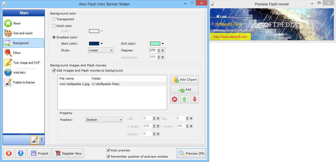Click the Rotate field showing 0

pyautogui.click(x=147, y=134)
